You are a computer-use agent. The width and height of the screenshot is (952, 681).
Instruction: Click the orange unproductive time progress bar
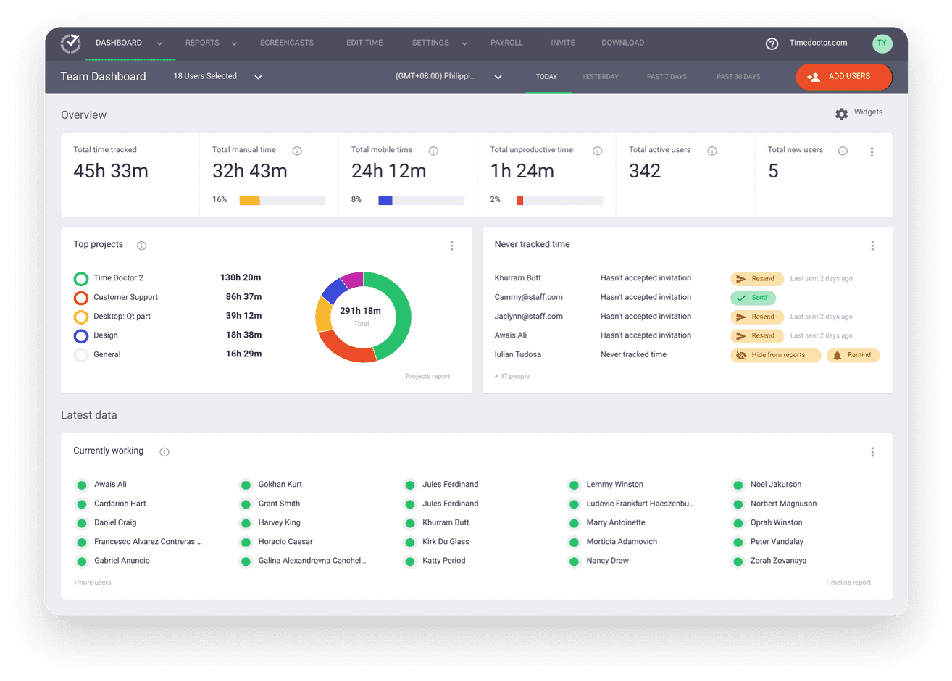pyautogui.click(x=519, y=200)
